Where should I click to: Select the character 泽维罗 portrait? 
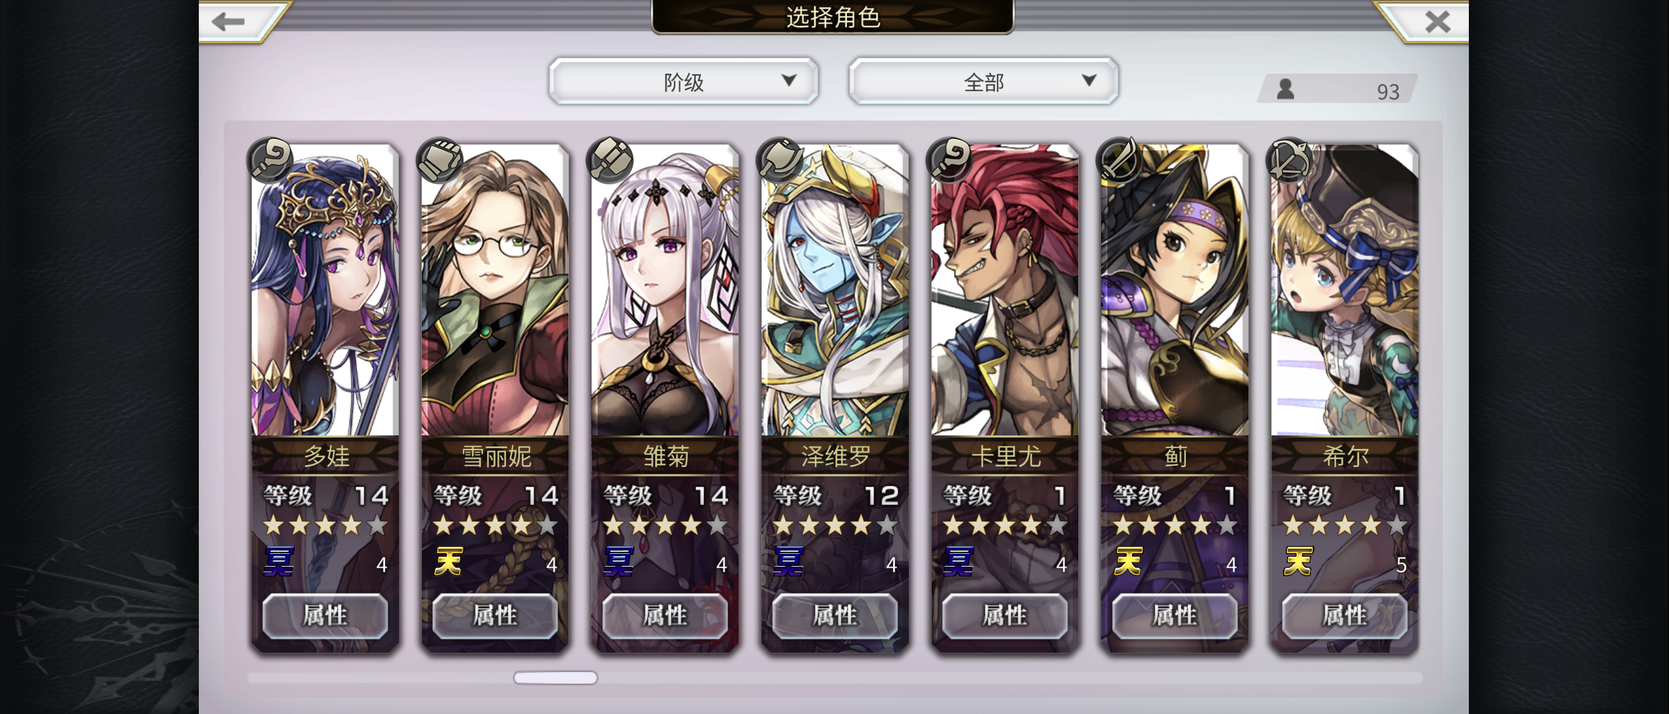click(835, 290)
